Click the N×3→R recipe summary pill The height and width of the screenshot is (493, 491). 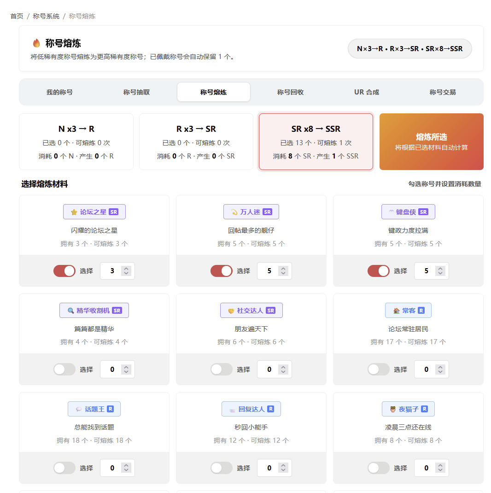coord(409,49)
